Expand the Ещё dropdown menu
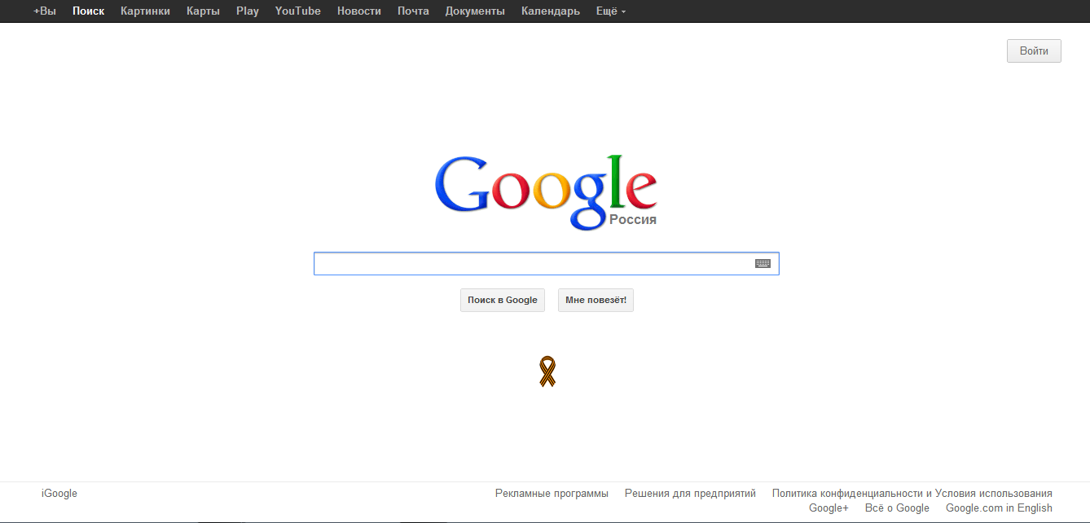 point(611,11)
